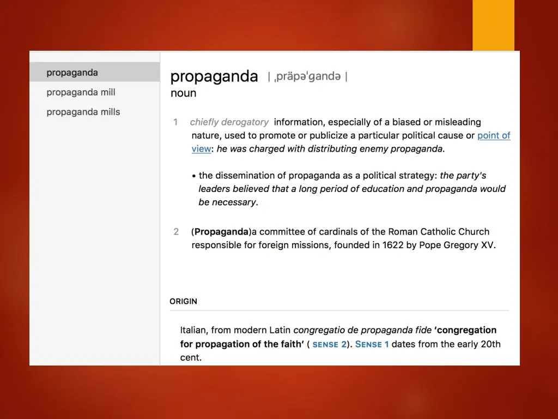Click definition number 2

pos(176,232)
